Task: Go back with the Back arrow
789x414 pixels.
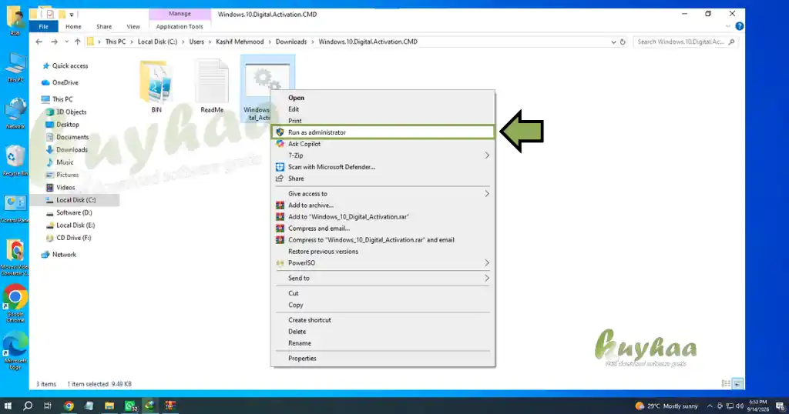Action: pos(39,42)
